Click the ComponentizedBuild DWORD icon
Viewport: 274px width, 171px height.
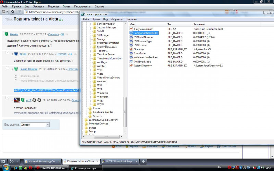click(131, 33)
